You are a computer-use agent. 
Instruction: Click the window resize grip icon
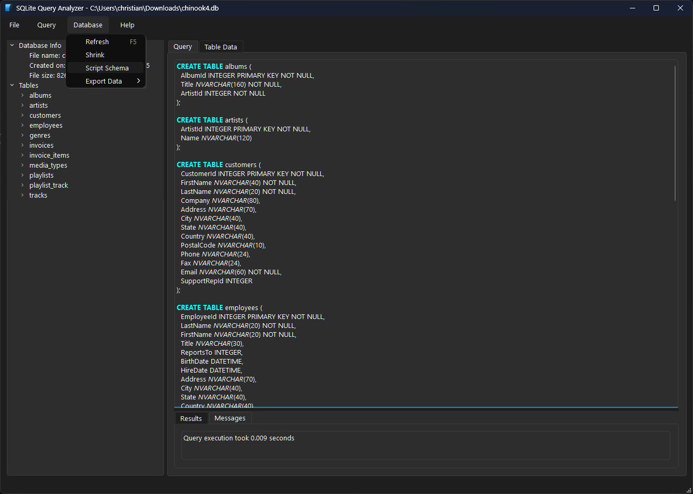tap(688, 489)
